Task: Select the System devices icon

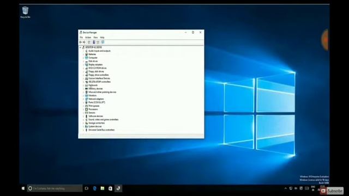Action: 86,126
